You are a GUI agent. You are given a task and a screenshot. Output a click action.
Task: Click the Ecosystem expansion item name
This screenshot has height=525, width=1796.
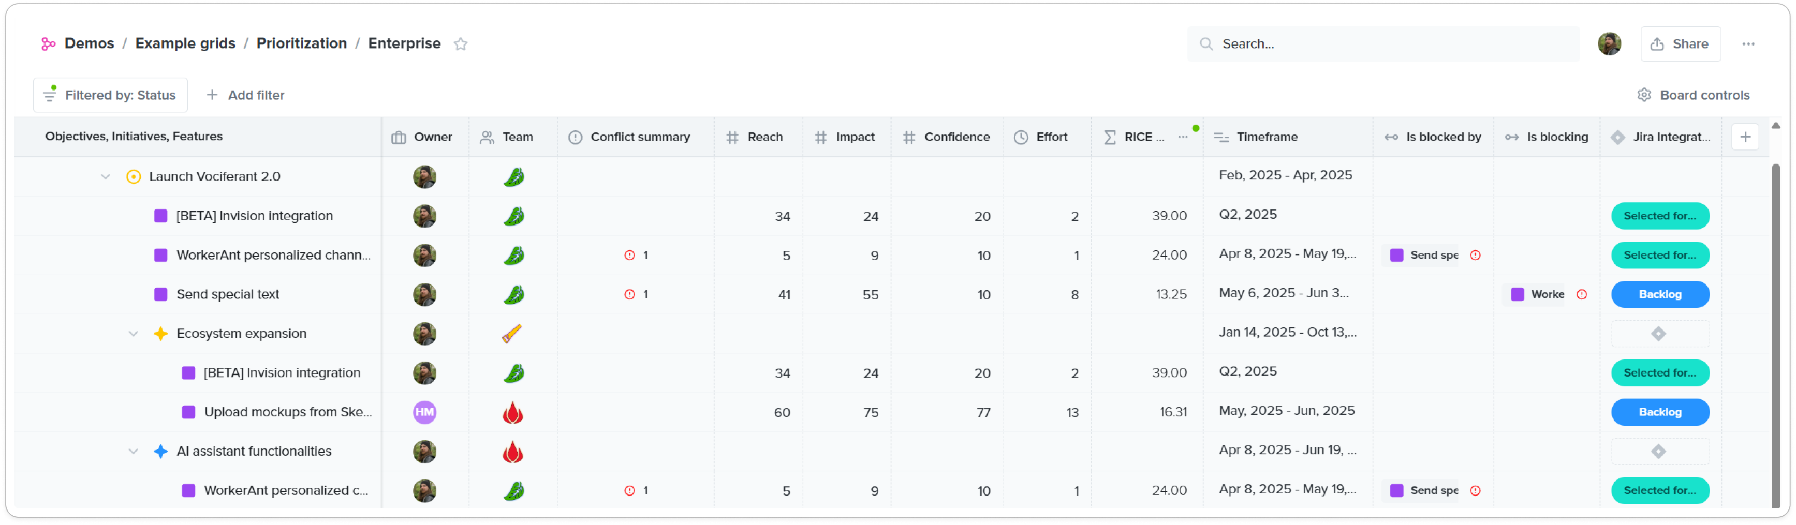click(x=241, y=333)
